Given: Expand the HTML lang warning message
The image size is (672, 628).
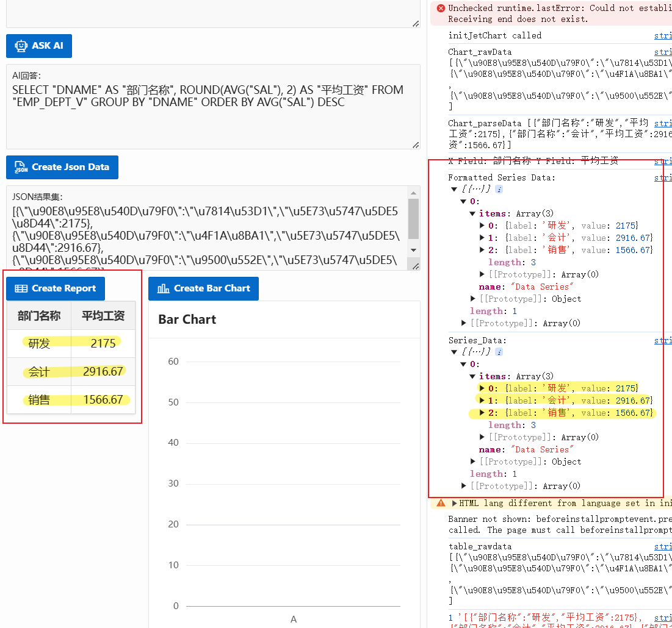Looking at the screenshot, I should [455, 504].
